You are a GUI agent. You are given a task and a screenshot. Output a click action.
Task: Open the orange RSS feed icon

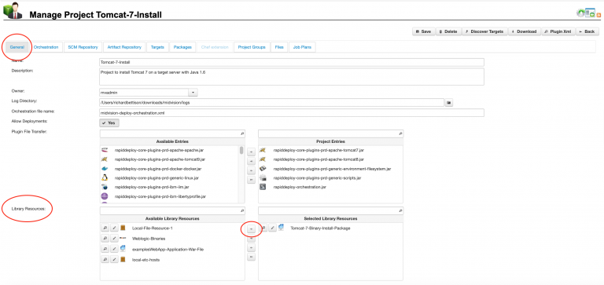(x=599, y=15)
